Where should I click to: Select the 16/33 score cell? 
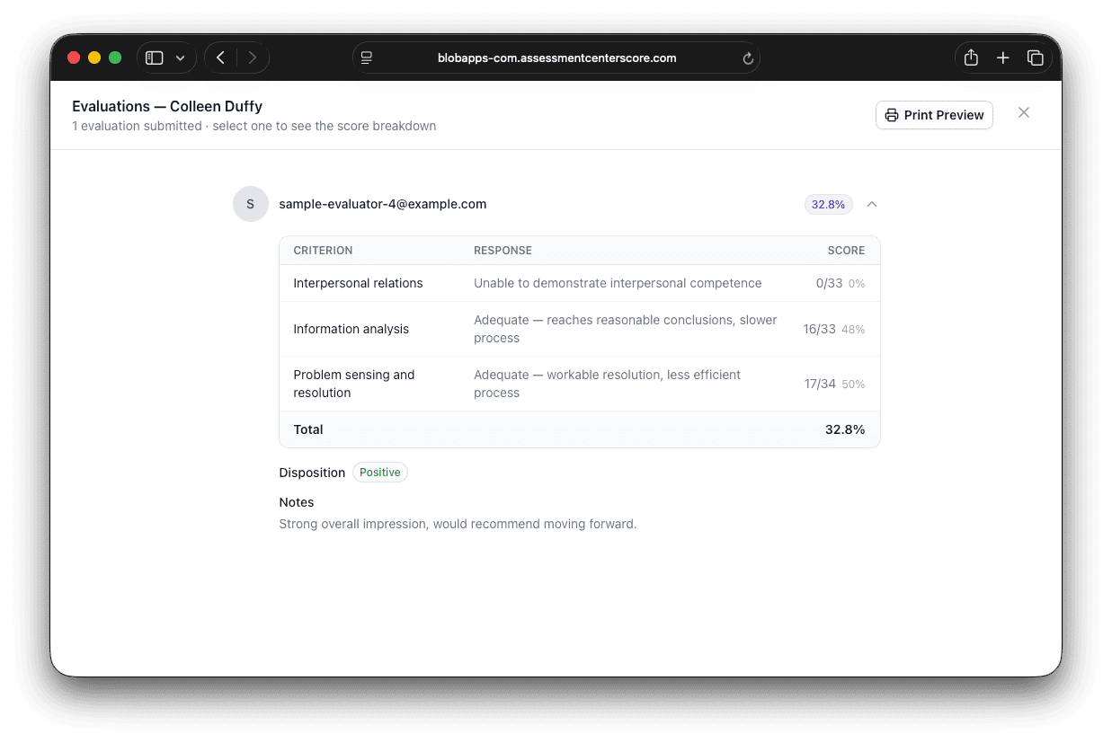834,329
